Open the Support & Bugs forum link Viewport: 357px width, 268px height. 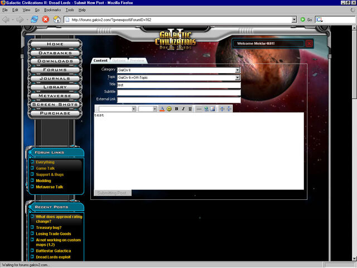(50, 174)
